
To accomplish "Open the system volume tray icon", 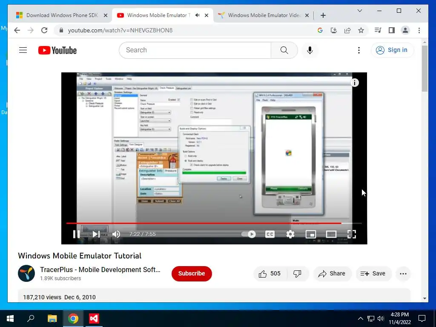I will coord(381,318).
